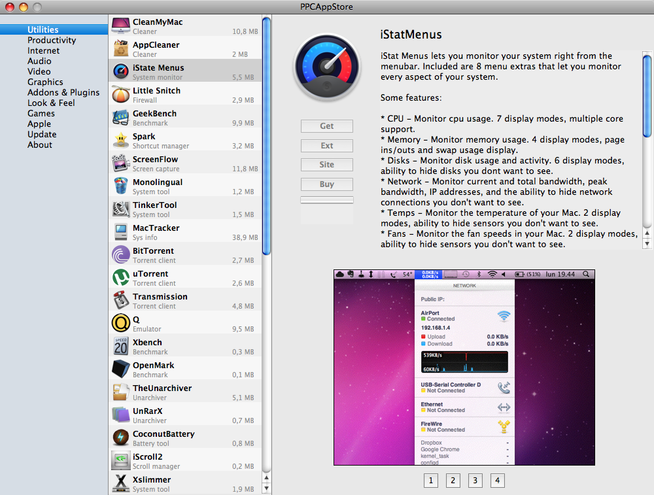This screenshot has width=654, height=495.
Task: Select the MacTracker Sys info row
Action: pos(185,232)
